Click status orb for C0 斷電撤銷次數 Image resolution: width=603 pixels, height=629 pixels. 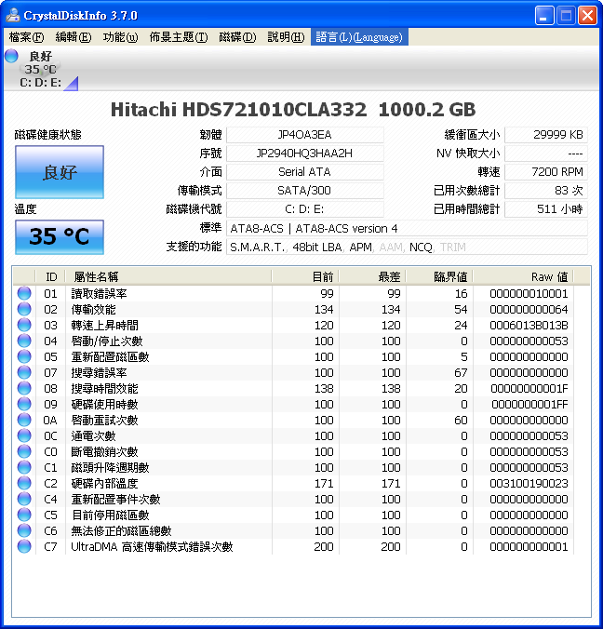click(24, 451)
